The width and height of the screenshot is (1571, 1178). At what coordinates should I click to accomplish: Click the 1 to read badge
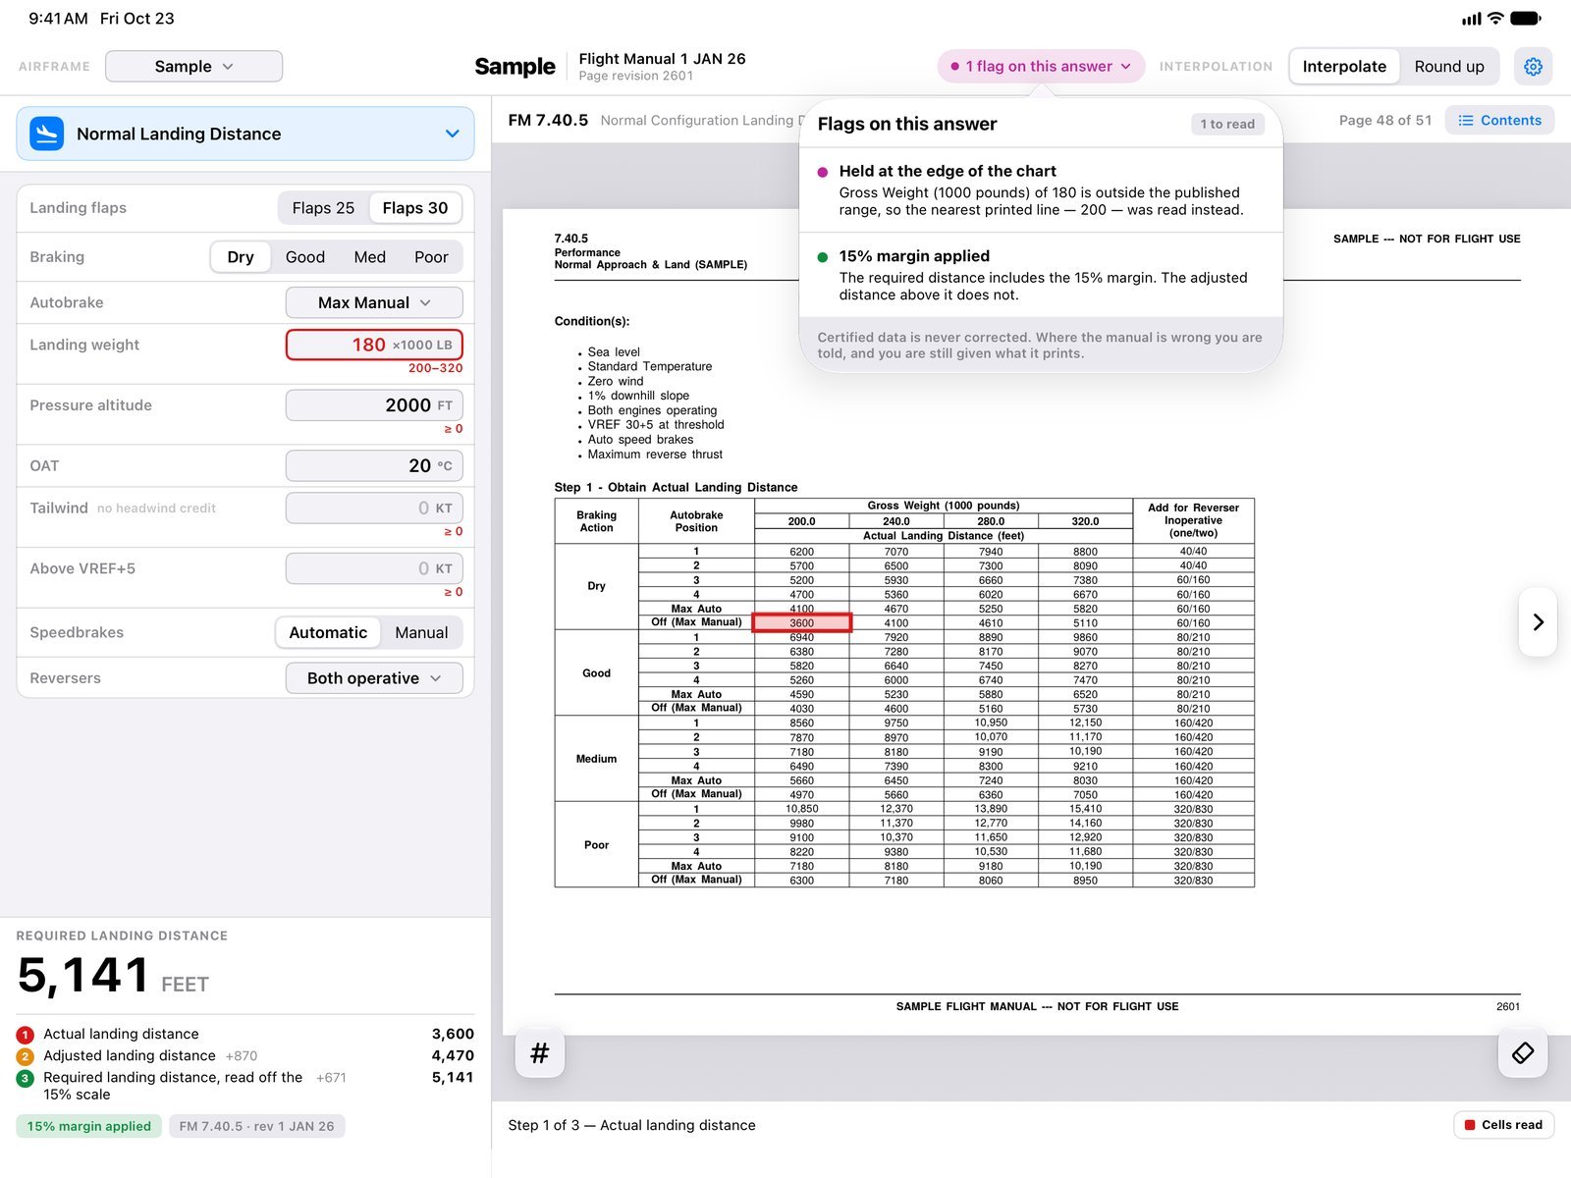pos(1227,124)
